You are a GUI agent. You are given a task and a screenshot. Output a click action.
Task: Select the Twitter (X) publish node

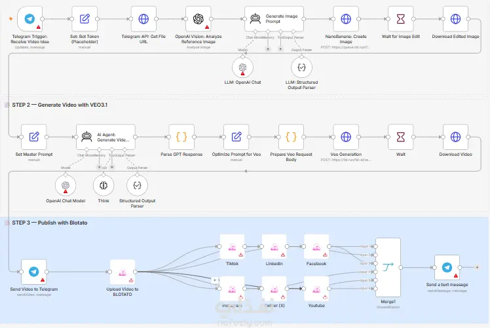pos(274,289)
